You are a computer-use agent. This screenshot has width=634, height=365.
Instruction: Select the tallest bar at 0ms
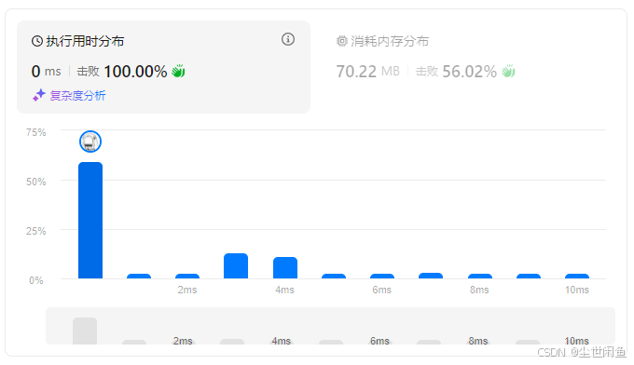tap(90, 221)
